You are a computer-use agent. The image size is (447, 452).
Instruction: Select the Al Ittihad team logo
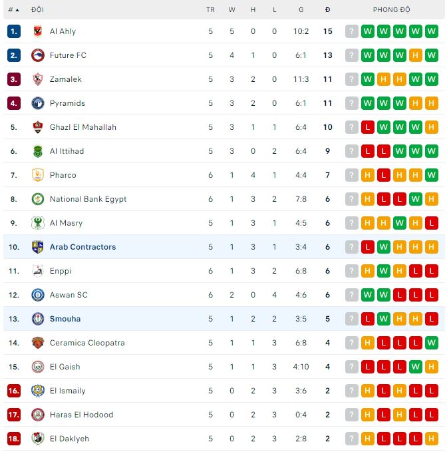pyautogui.click(x=37, y=151)
